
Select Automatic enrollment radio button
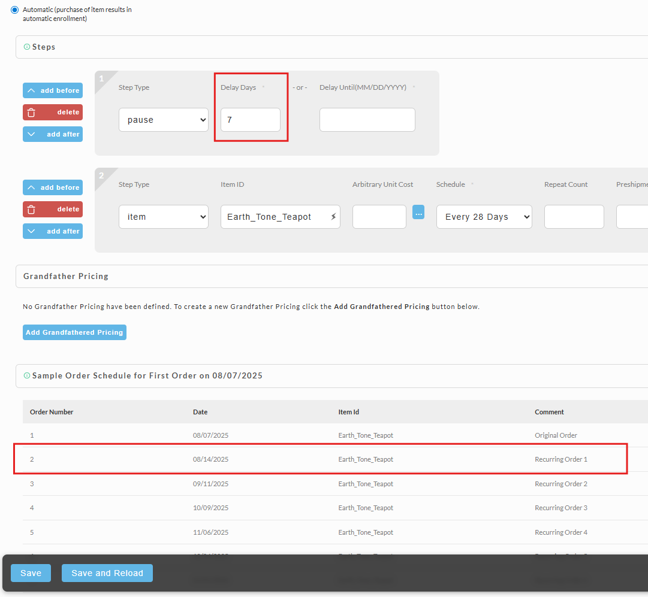coord(15,10)
